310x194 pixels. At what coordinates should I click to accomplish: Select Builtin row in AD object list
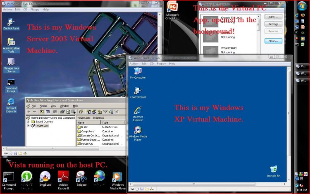[100, 127]
